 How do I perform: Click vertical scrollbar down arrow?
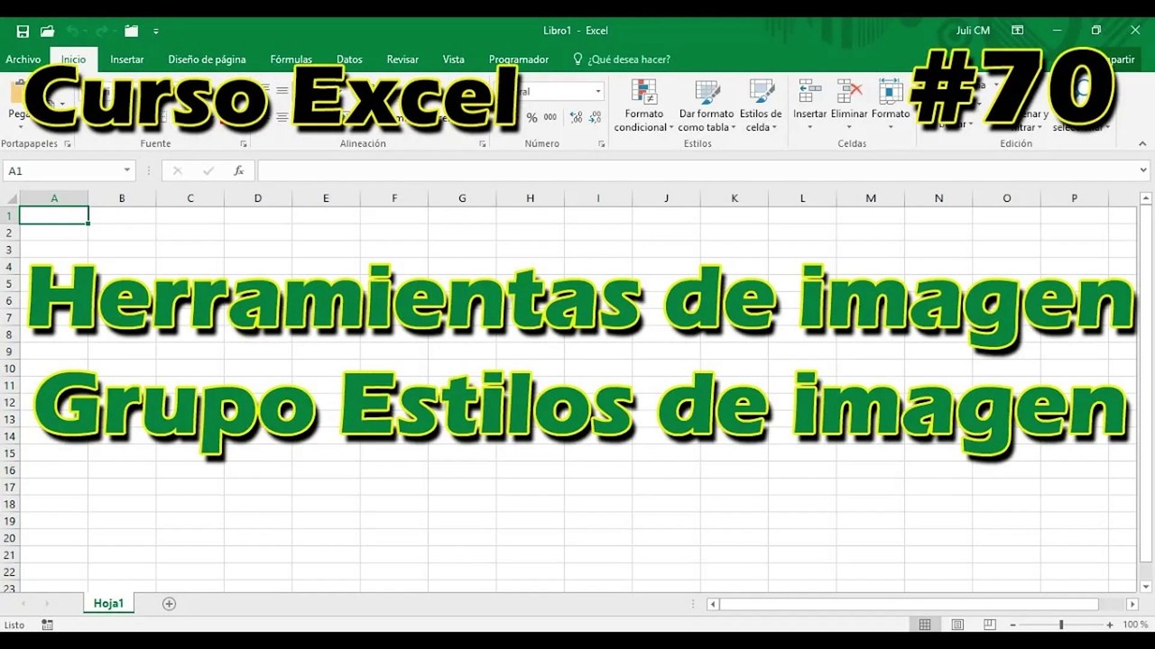1145,585
